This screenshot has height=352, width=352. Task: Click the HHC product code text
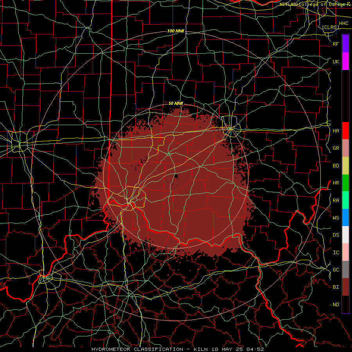pyautogui.click(x=344, y=23)
